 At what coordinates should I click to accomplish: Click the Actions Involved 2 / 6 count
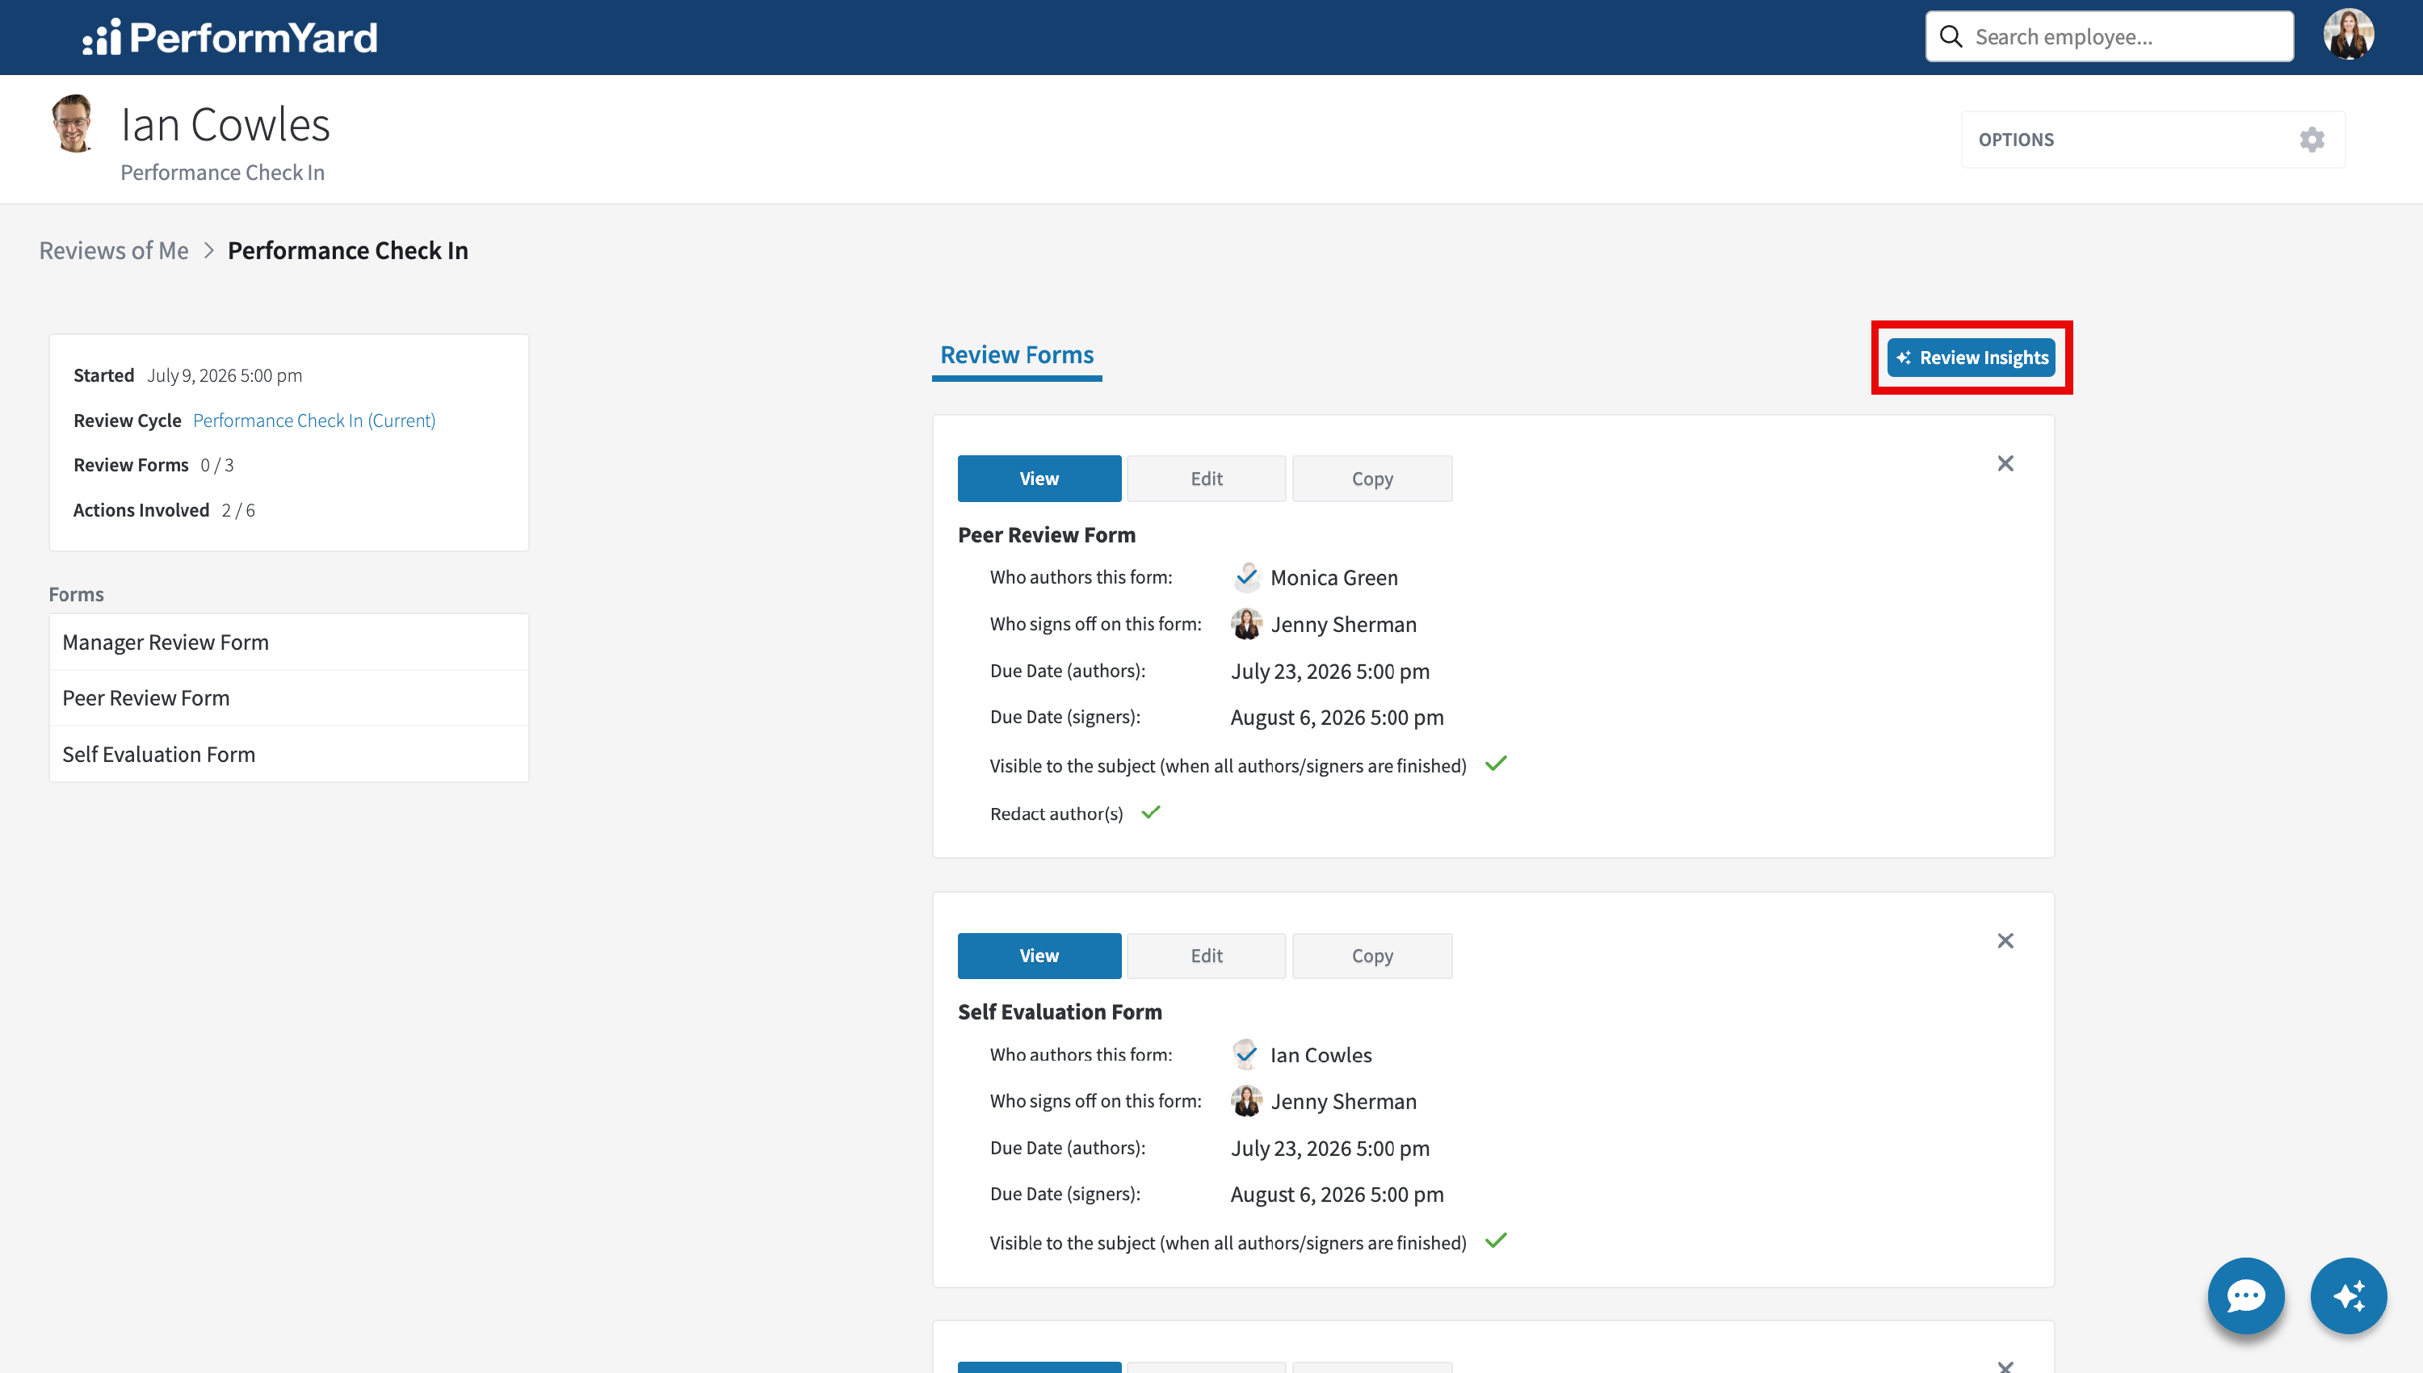tap(237, 510)
